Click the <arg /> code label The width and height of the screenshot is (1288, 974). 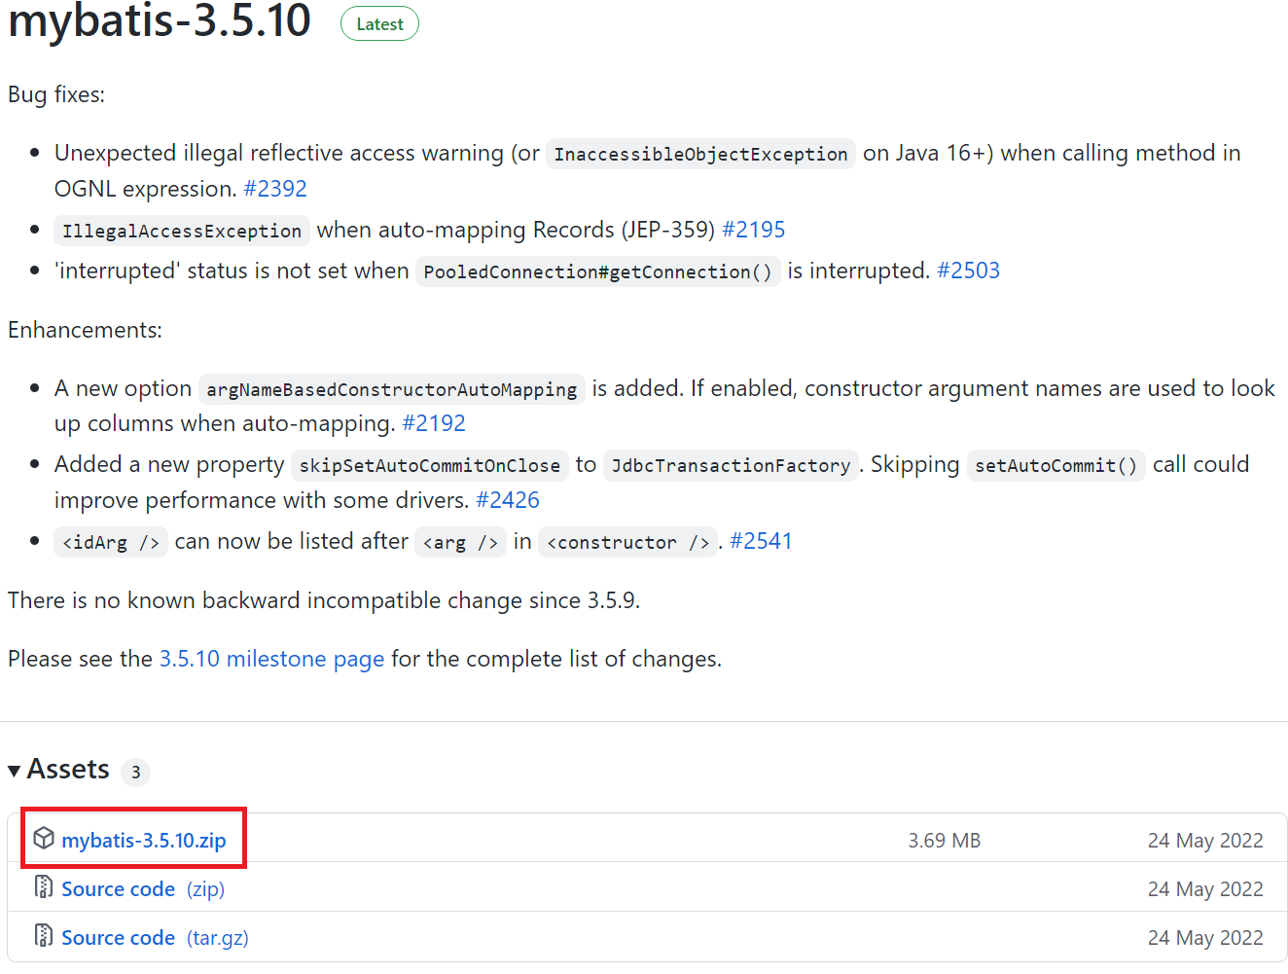(x=460, y=542)
